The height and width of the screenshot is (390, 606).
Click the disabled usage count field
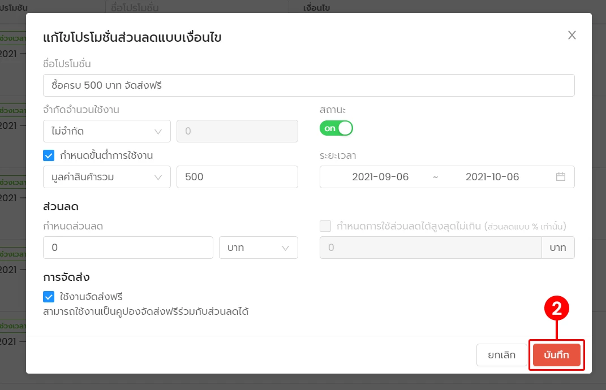pos(237,131)
